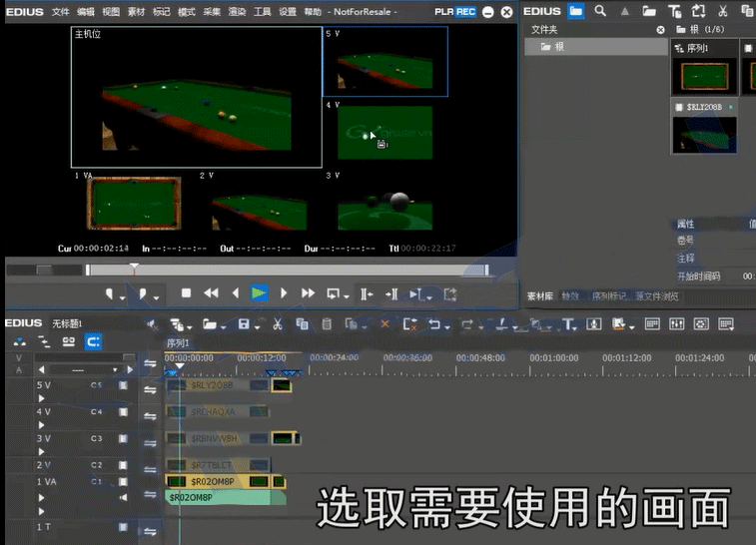This screenshot has width=756, height=545.
Task: Switch to the 序列标记 tab
Action: pos(609,296)
